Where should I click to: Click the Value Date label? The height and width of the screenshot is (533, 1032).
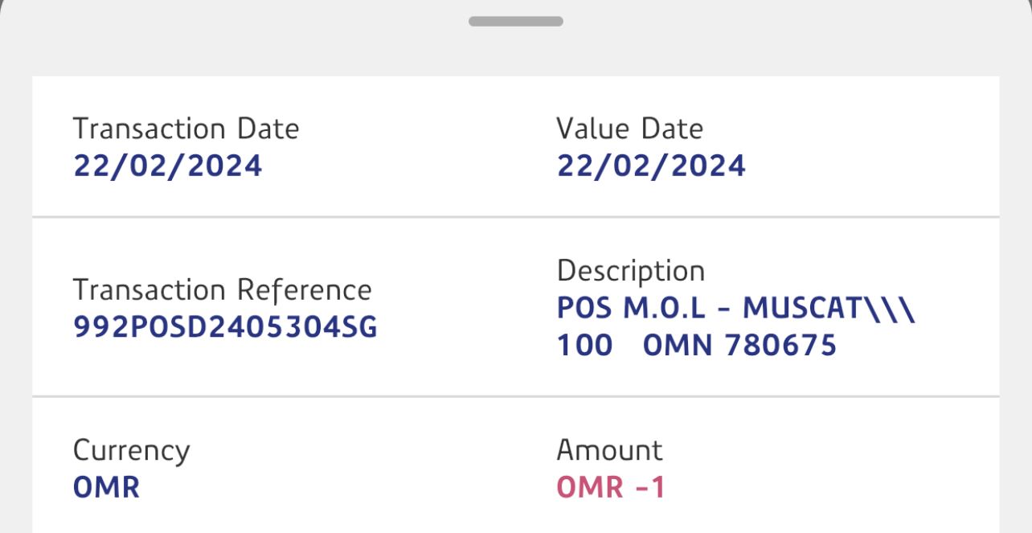point(629,129)
